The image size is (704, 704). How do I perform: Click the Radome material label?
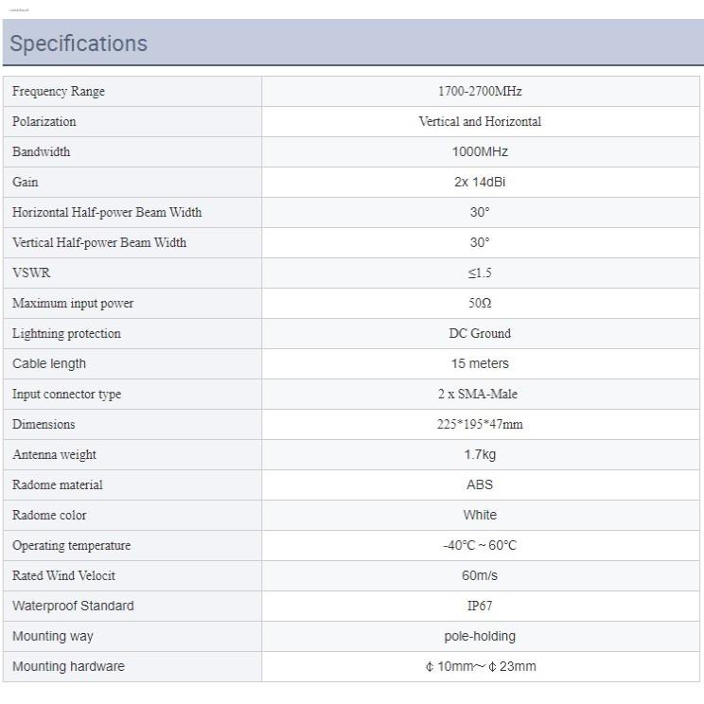click(58, 485)
